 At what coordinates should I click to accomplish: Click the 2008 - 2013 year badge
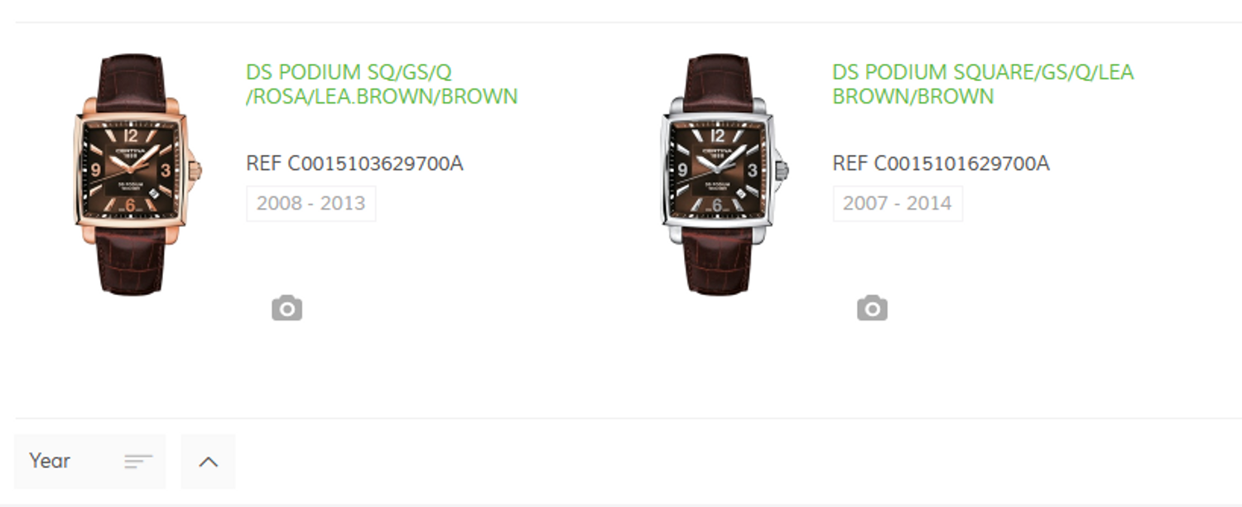pyautogui.click(x=311, y=204)
